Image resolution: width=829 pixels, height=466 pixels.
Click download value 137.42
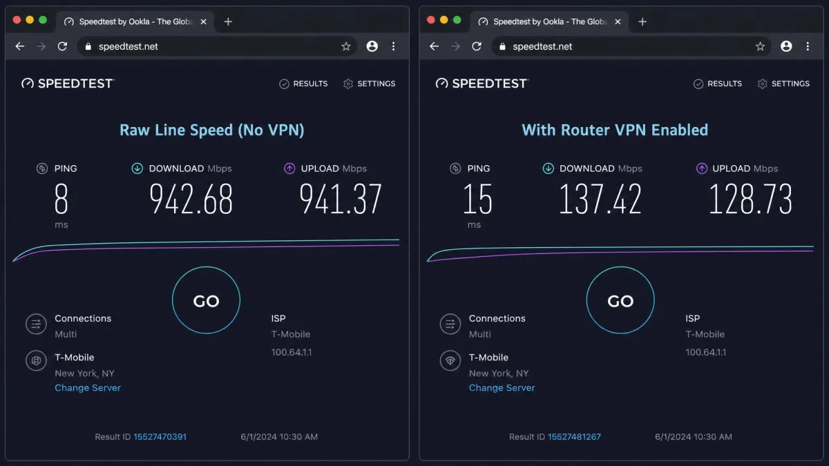click(x=600, y=199)
